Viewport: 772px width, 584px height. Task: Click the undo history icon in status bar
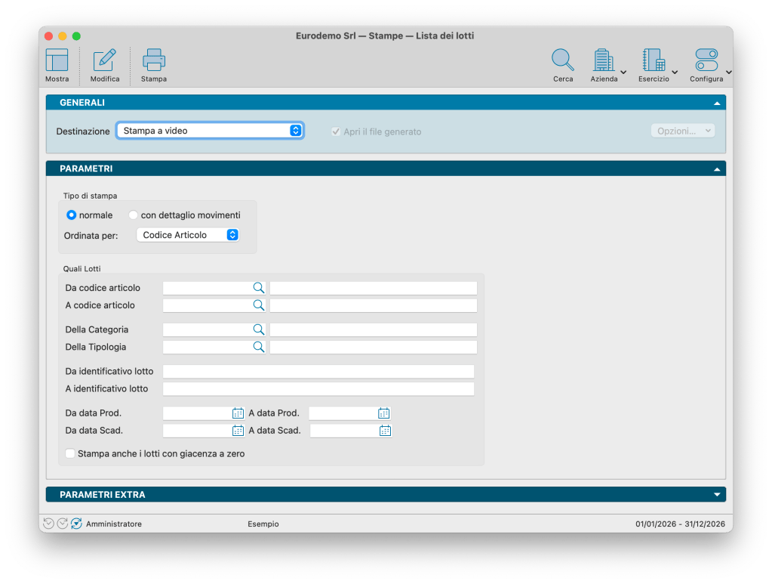(x=48, y=524)
